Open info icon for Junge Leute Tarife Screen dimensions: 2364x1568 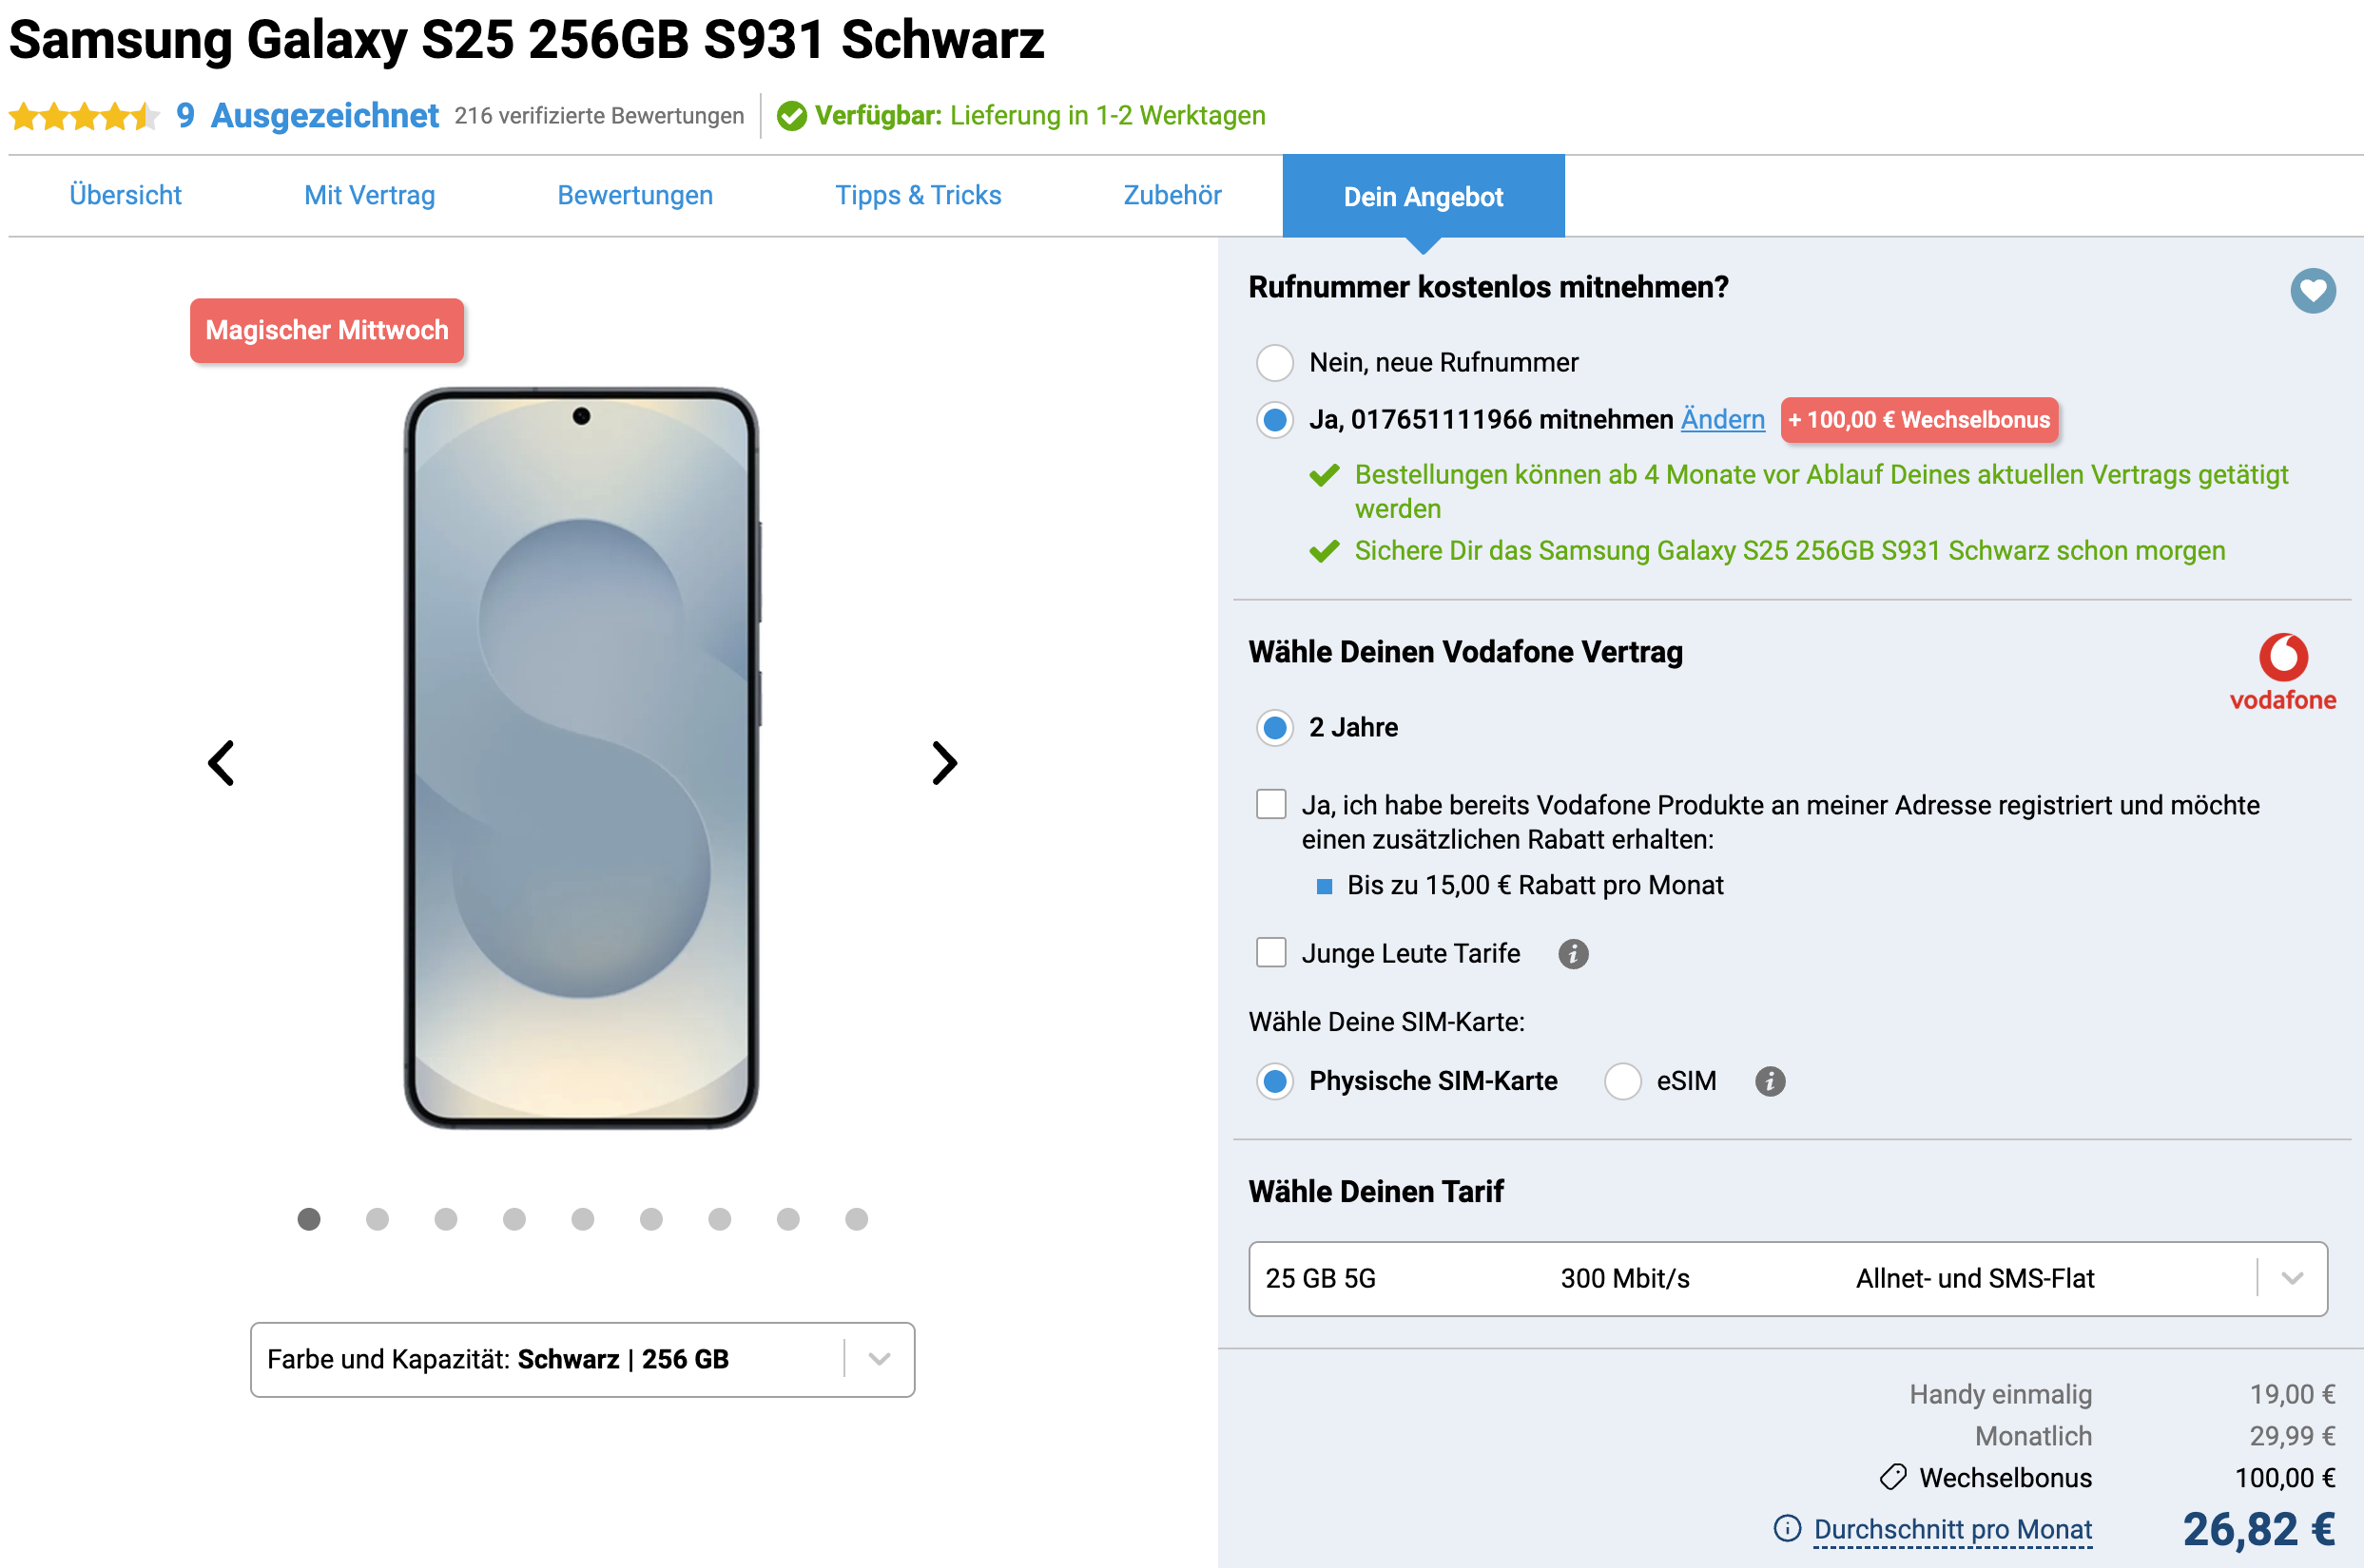(1573, 954)
